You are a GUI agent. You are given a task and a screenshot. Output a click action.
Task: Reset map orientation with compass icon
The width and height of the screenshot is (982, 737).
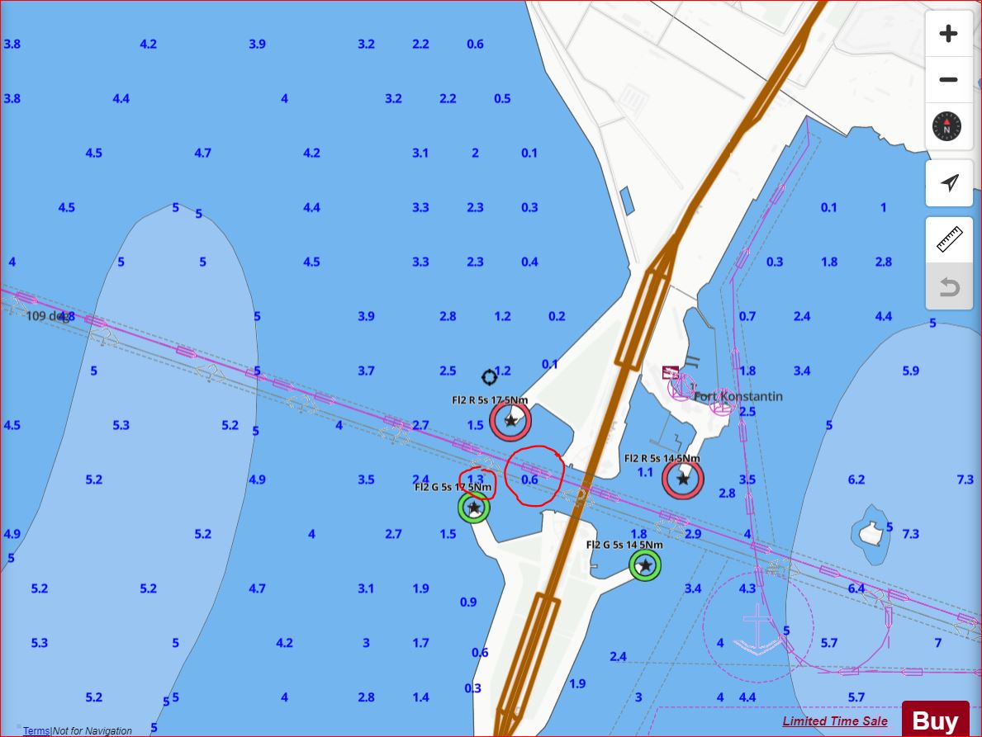[x=947, y=127]
